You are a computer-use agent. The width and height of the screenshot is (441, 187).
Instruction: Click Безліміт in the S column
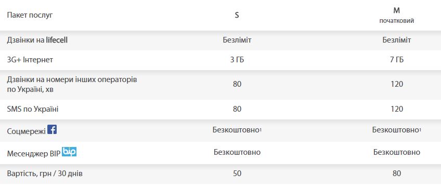[x=237, y=40]
